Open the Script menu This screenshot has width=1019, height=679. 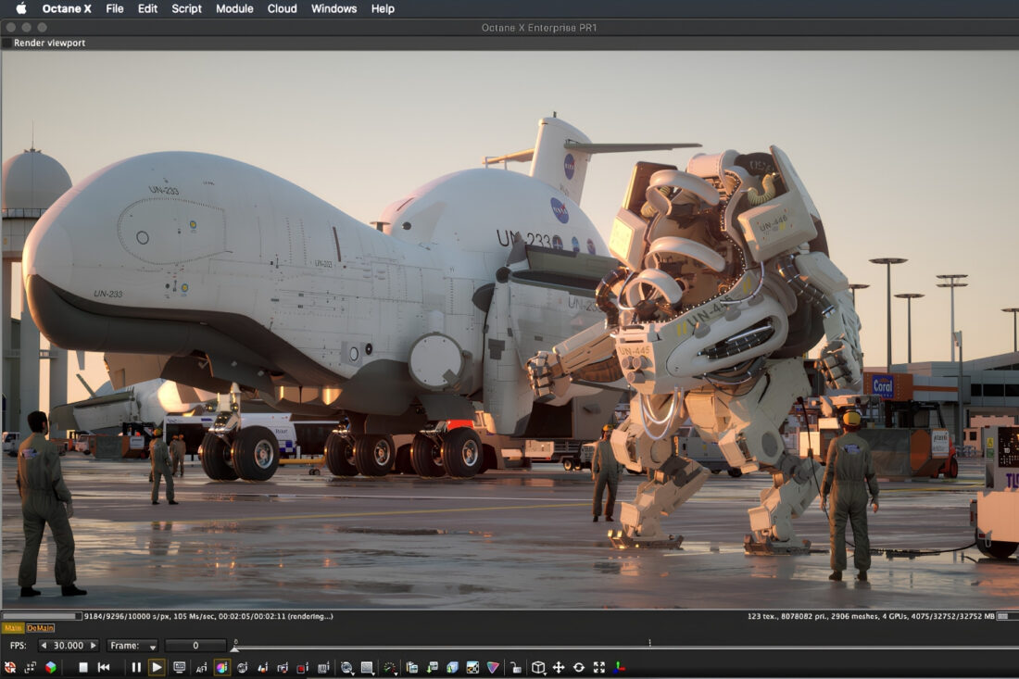(x=186, y=8)
